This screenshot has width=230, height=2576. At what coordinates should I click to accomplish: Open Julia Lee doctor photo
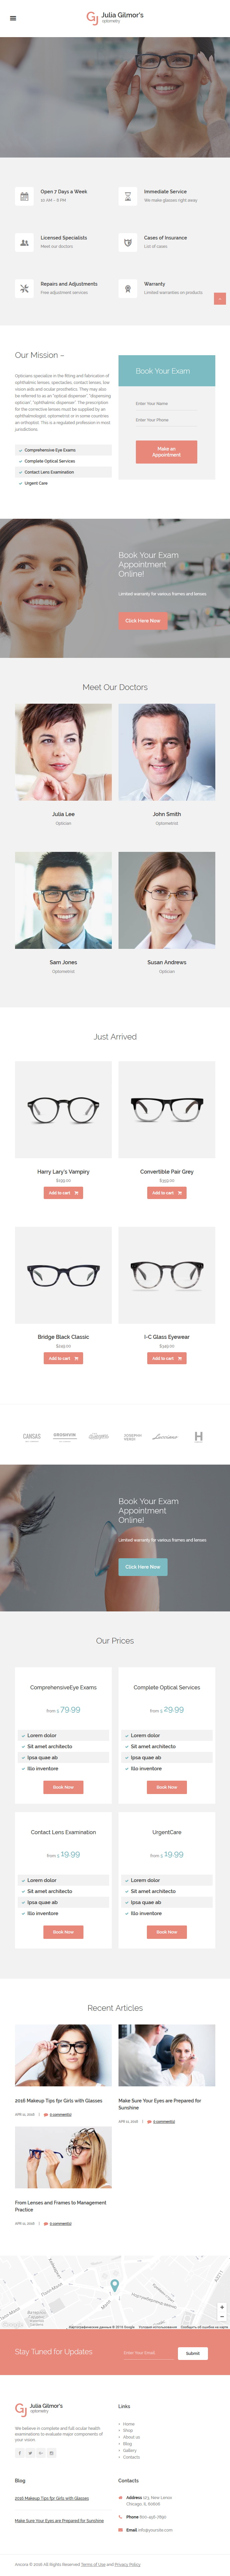[63, 752]
